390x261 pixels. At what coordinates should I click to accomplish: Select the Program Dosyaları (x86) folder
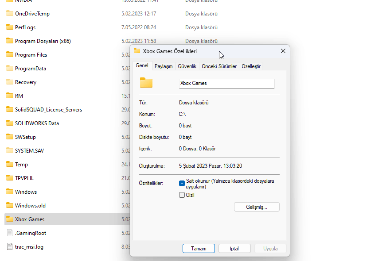click(43, 41)
